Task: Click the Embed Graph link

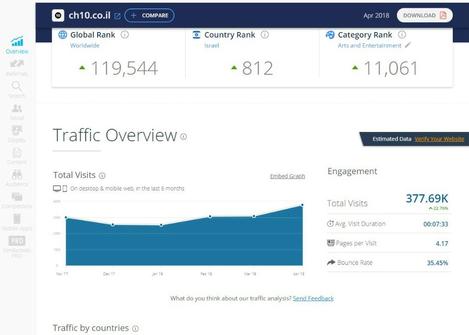Action: tap(287, 176)
